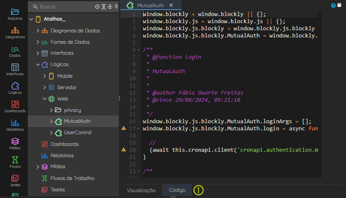Open the Dados sidebar panel
The height and width of the screenshot is (198, 346).
point(15,52)
